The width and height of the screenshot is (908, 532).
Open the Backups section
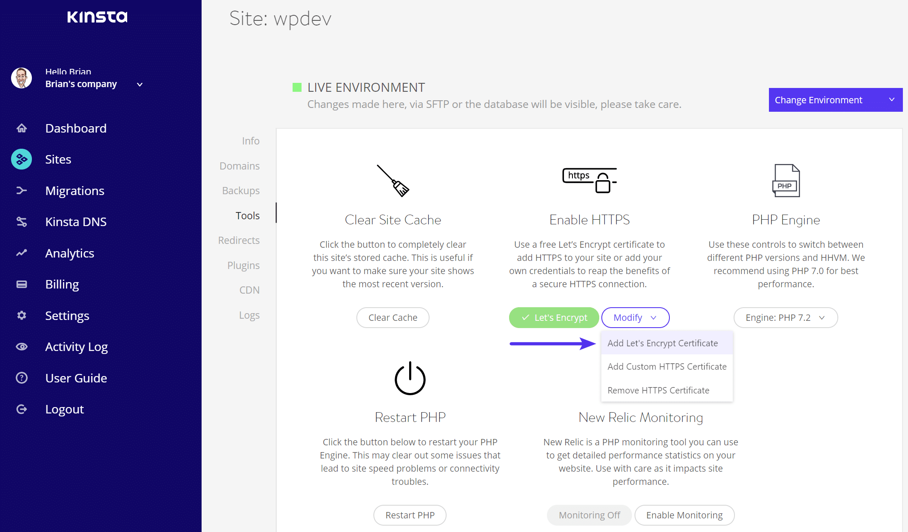click(x=242, y=190)
